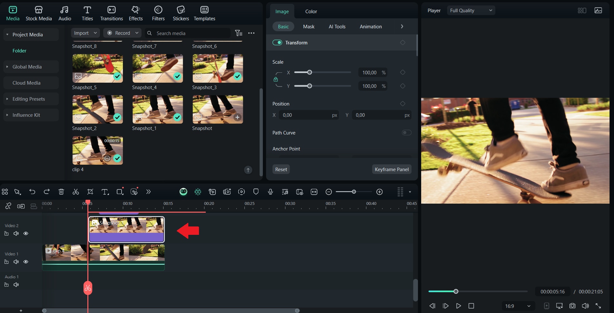Click the player volume icon

585,306
